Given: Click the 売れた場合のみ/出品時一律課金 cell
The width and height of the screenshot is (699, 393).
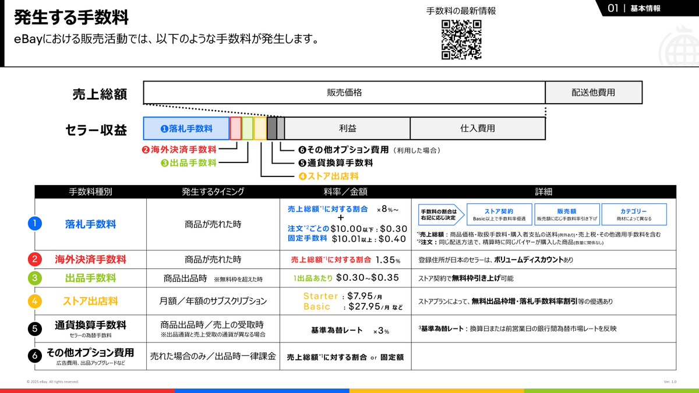Looking at the screenshot, I should (213, 355).
